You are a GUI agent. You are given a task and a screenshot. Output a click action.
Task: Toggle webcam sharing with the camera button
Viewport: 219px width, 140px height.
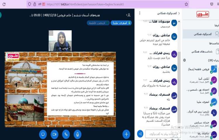click(55, 134)
